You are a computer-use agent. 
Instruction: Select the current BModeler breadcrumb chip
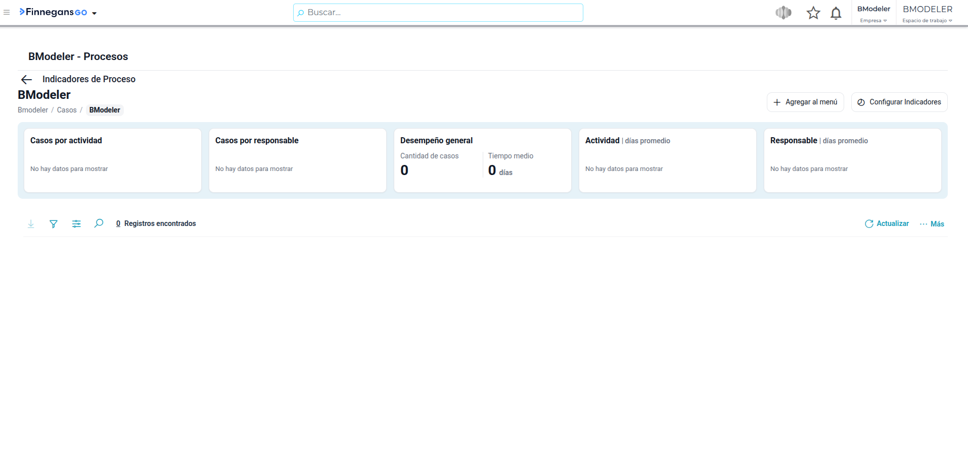point(105,110)
